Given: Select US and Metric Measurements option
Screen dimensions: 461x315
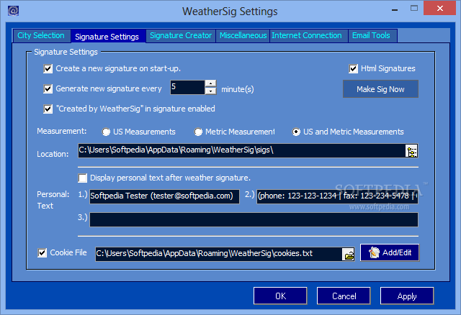Looking at the screenshot, I should [296, 132].
